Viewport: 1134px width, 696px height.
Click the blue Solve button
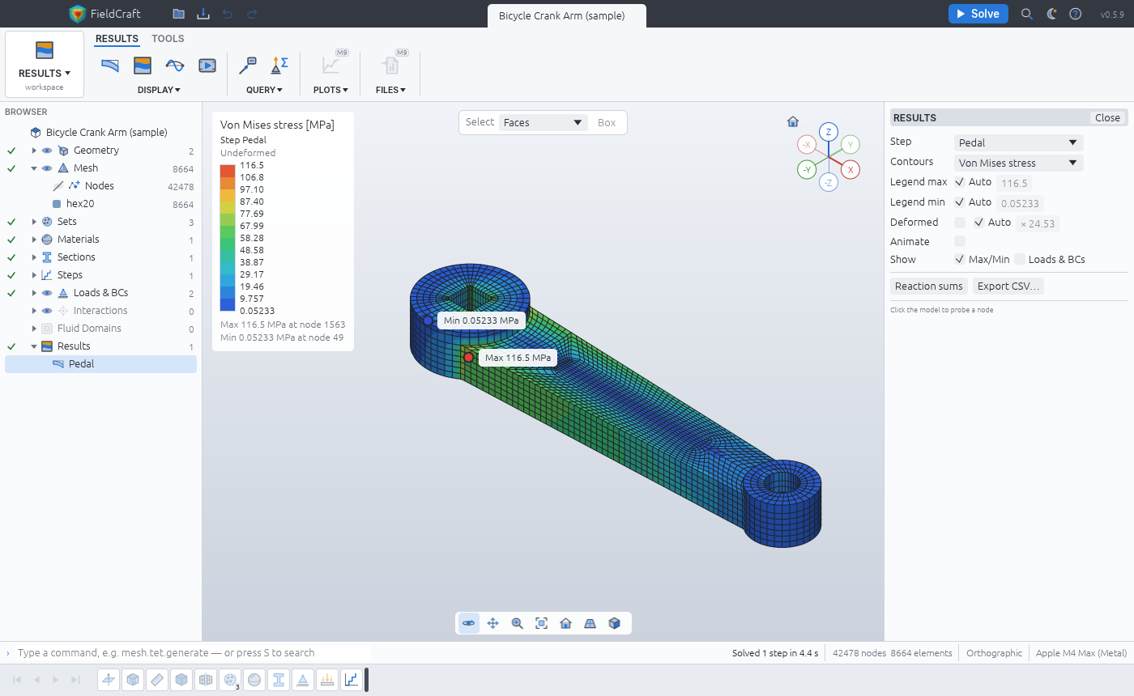point(978,14)
